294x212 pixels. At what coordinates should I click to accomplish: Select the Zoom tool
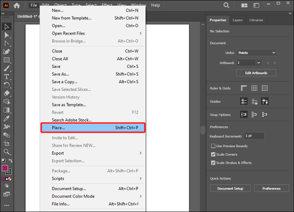[x=6, y=152]
